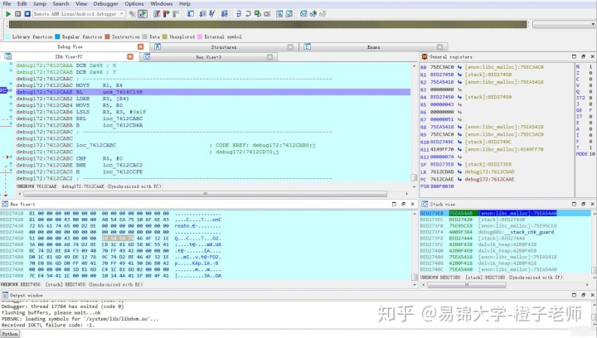Open the combo box right of navigation band
This screenshot has height=338, width=597.
tap(564, 25)
